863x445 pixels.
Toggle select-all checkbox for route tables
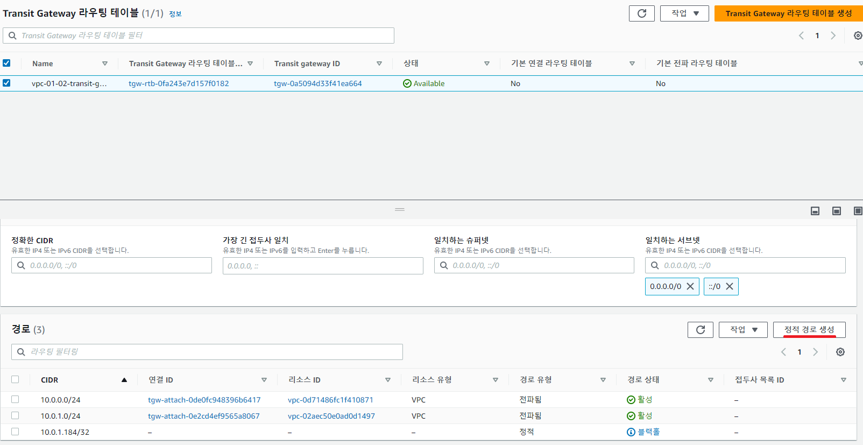(6, 63)
